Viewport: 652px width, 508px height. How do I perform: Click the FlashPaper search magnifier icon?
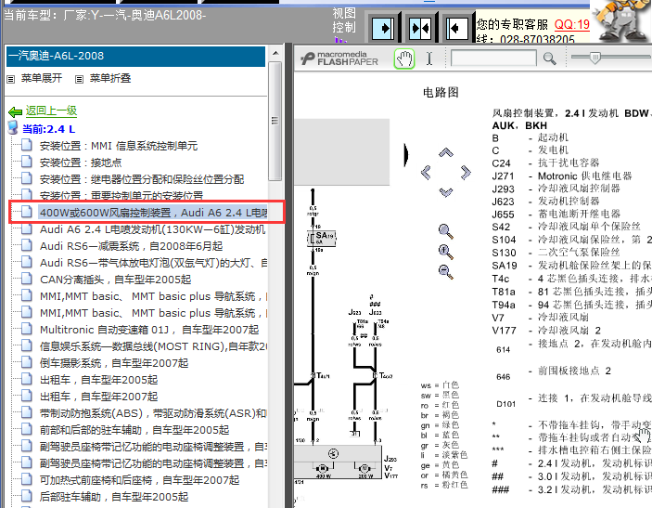pyautogui.click(x=549, y=59)
